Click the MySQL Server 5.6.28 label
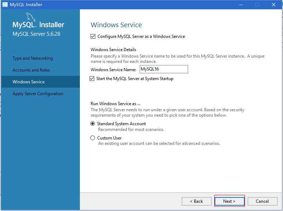This screenshot has height=211, width=283. click(36, 34)
